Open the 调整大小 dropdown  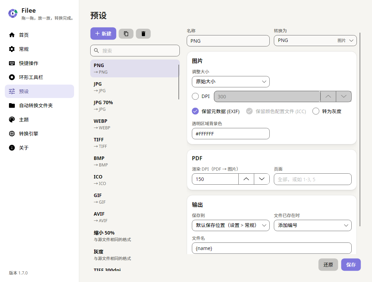click(230, 82)
